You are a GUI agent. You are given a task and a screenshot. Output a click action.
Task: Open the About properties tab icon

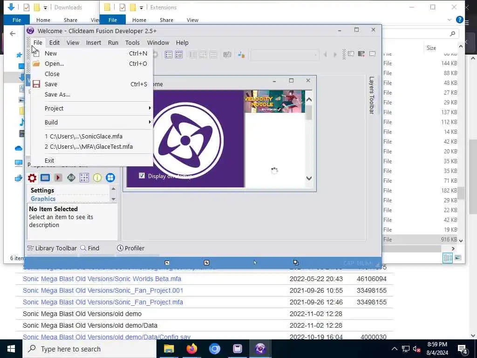(97, 178)
